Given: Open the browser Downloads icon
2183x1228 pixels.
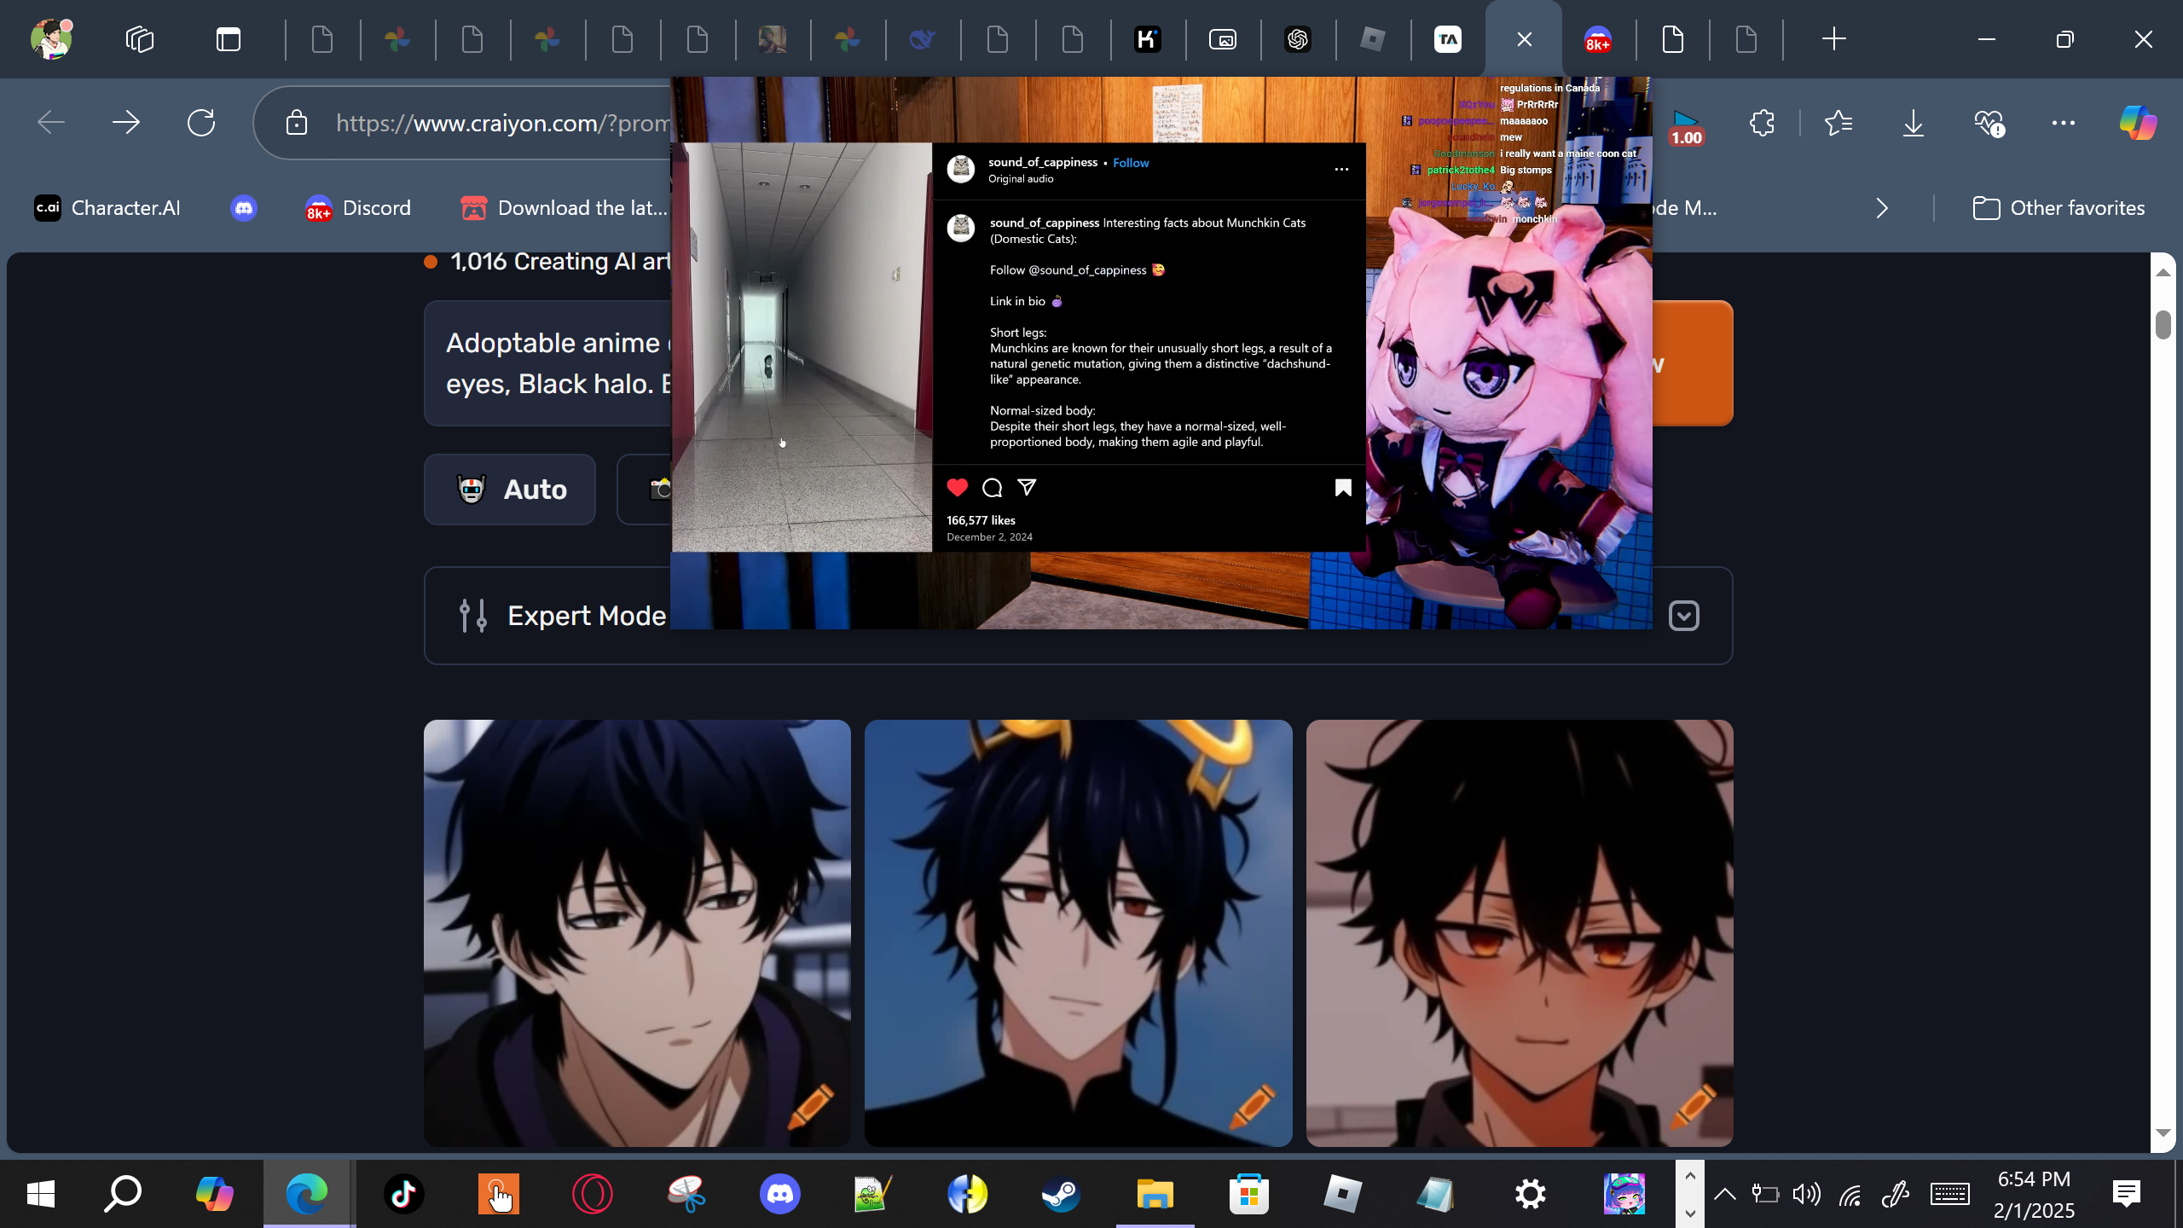Looking at the screenshot, I should [x=1913, y=123].
